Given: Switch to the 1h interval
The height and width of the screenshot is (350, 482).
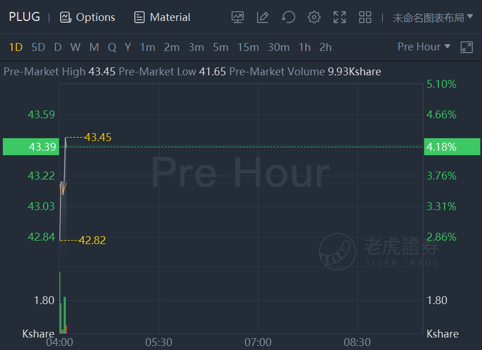Looking at the screenshot, I should click(x=305, y=47).
